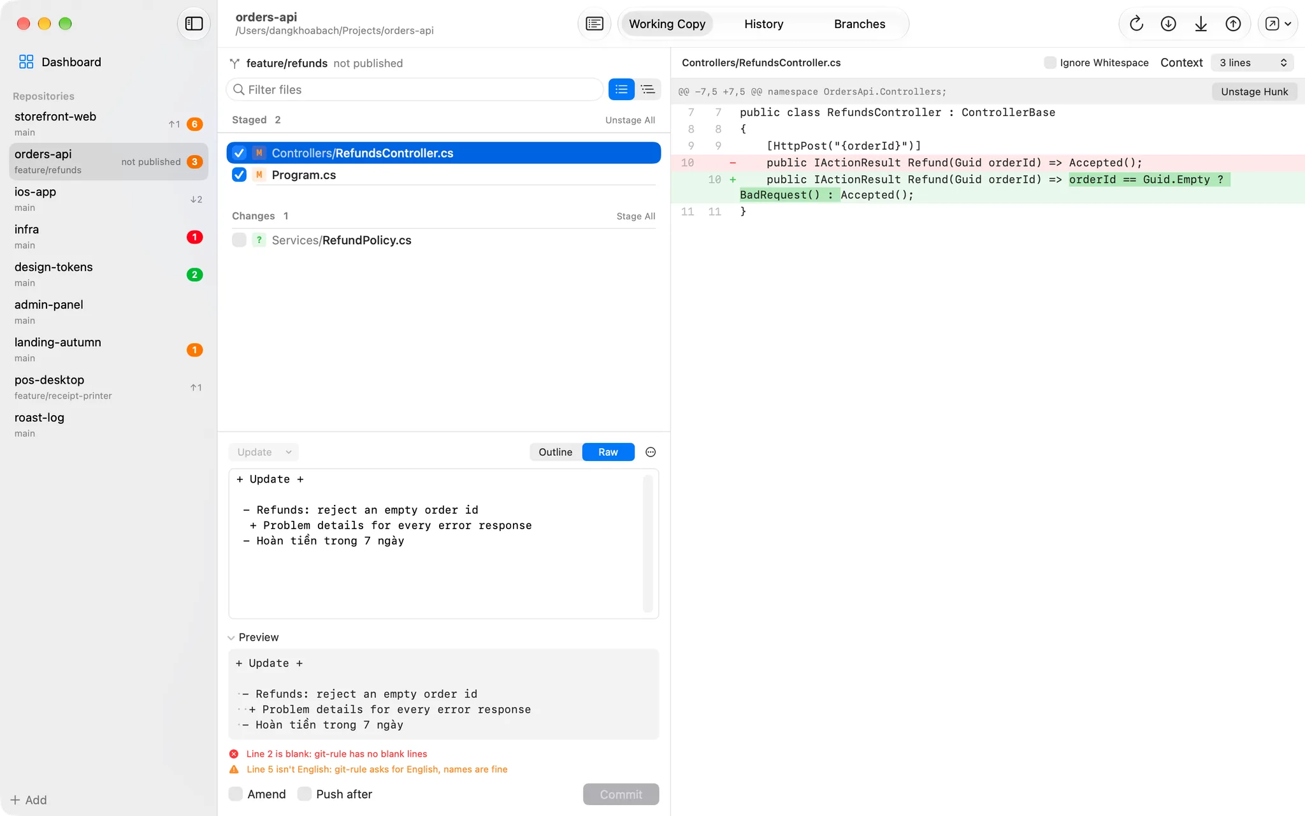Click the feature/refunds branch icon
This screenshot has width=1305, height=816.
(234, 63)
